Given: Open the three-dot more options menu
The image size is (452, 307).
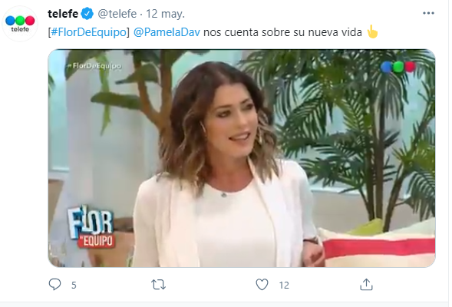Looking at the screenshot, I should pos(428,13).
